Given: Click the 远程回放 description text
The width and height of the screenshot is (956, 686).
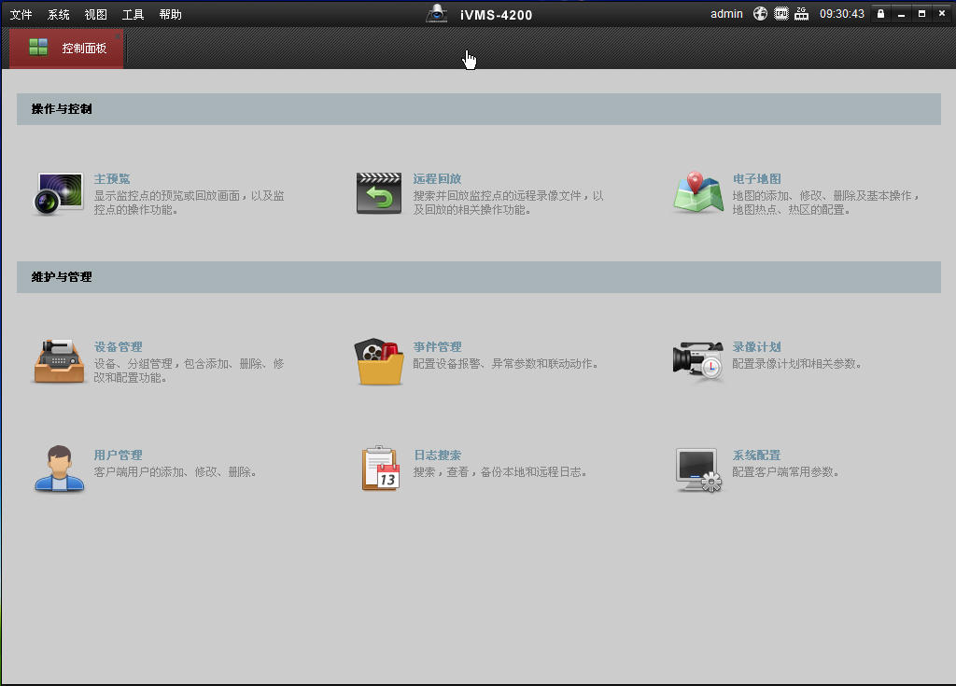Looking at the screenshot, I should (x=508, y=203).
